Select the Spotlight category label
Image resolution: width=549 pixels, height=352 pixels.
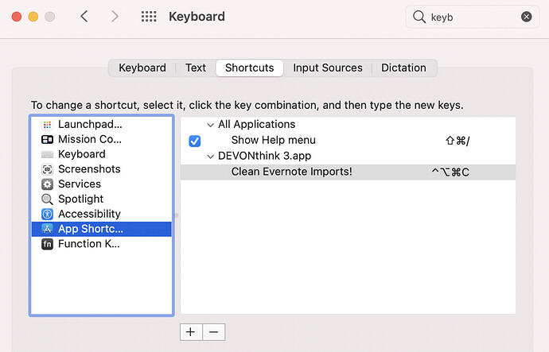[x=81, y=199]
